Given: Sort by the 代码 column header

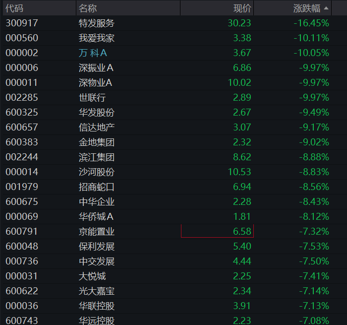Looking at the screenshot, I should (14, 8).
